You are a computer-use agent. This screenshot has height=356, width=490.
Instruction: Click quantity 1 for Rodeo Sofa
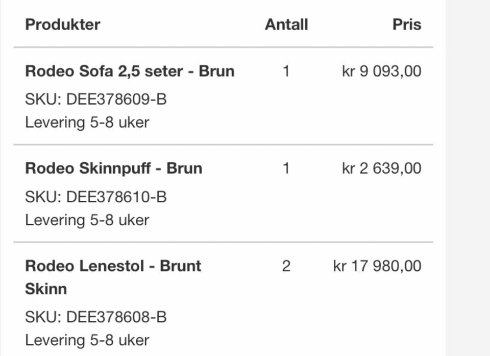286,71
